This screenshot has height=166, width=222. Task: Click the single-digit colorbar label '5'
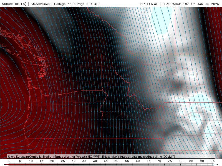tap(20, 161)
